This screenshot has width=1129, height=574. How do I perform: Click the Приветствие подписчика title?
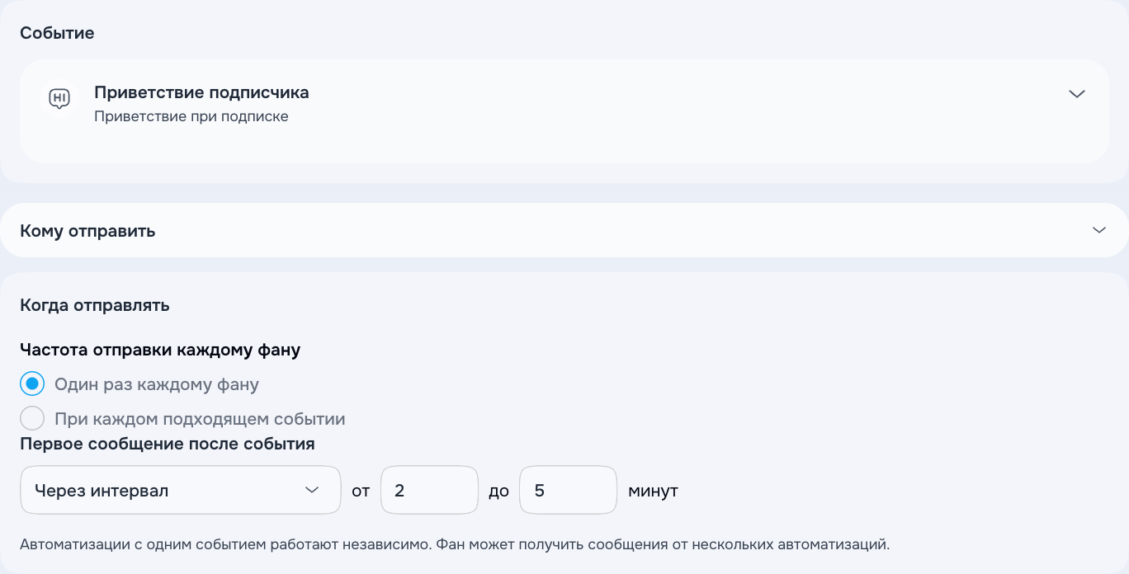point(201,92)
